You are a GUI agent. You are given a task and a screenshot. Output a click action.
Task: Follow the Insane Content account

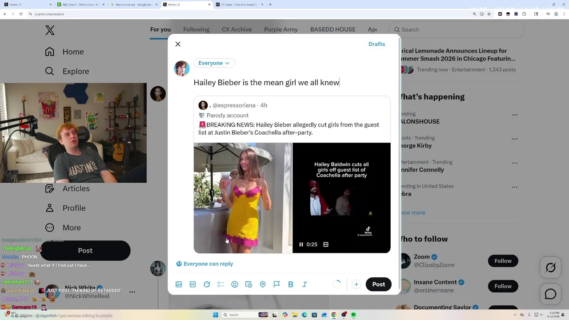pos(503,286)
